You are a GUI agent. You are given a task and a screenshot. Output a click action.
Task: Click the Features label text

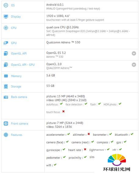click(16, 135)
